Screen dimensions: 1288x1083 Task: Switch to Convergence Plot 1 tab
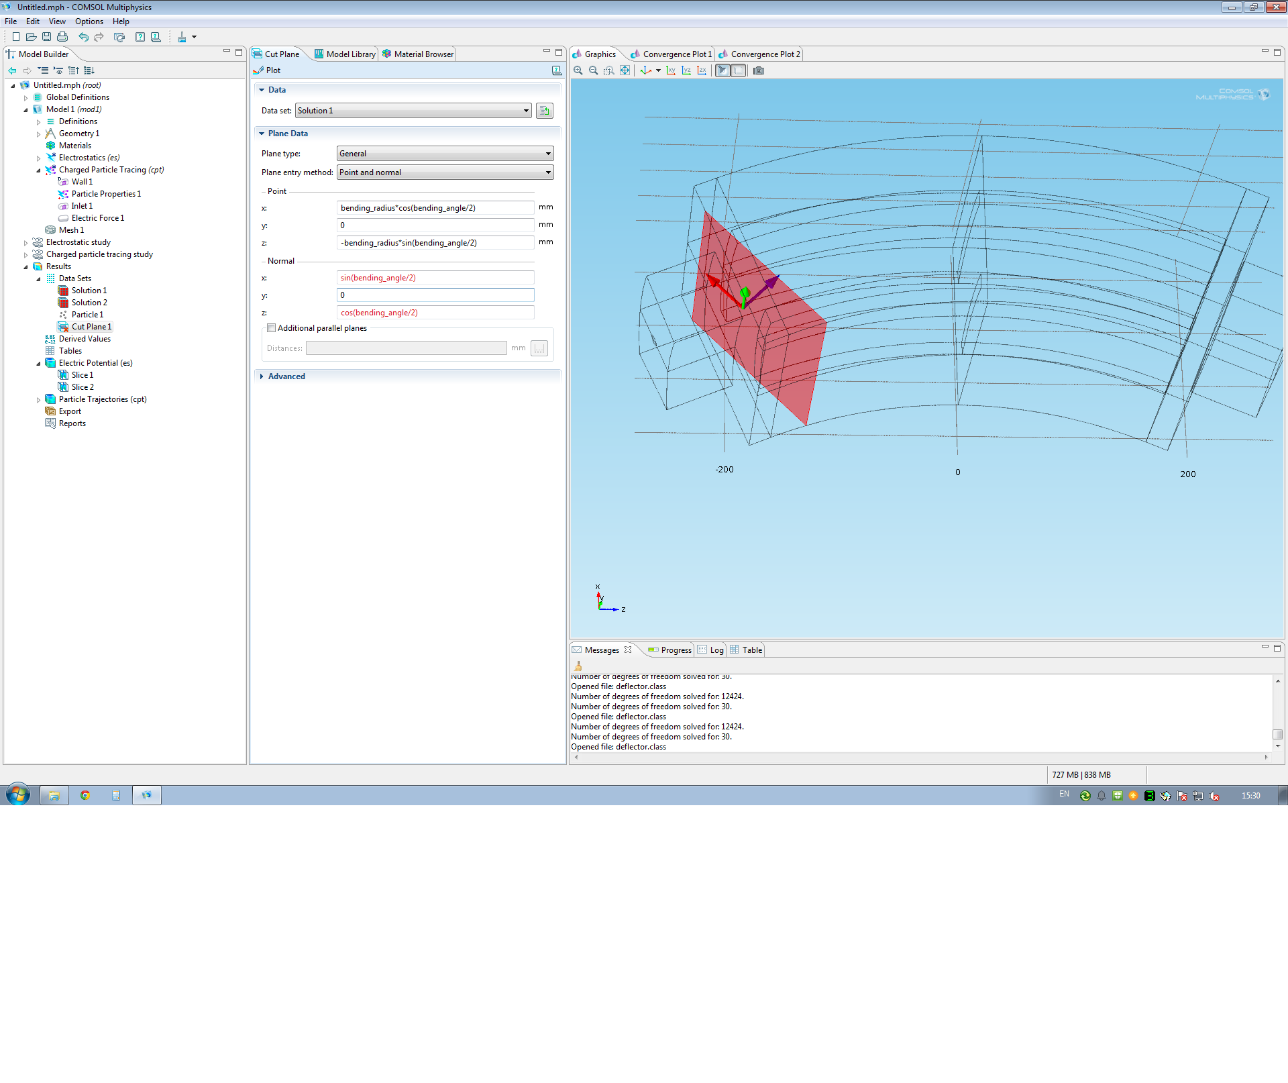pyautogui.click(x=671, y=54)
